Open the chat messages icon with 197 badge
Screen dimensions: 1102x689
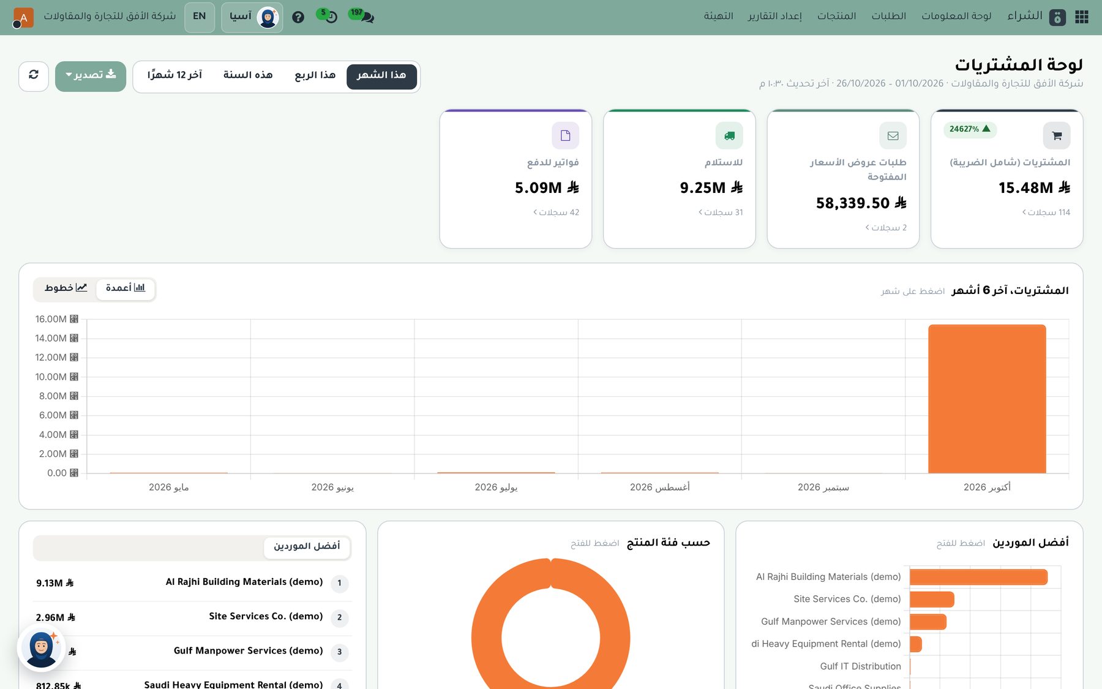tap(363, 16)
